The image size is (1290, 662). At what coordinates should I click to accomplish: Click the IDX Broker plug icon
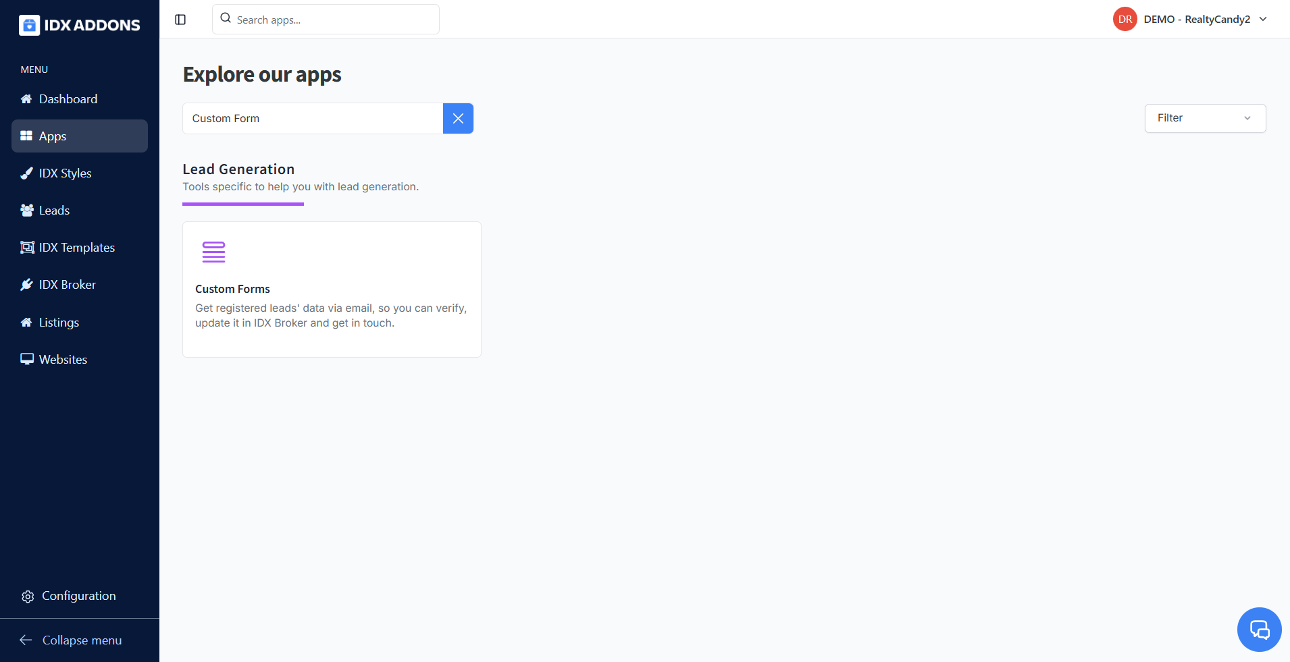coord(27,285)
